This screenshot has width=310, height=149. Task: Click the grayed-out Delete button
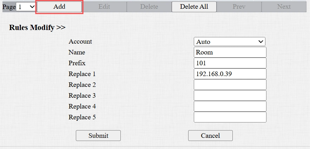[x=149, y=7]
